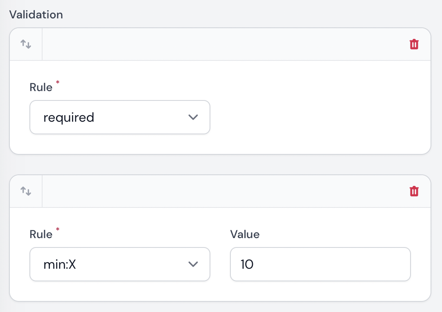This screenshot has height=312, width=442.
Task: Click the Rule label in the first card
Action: click(41, 87)
